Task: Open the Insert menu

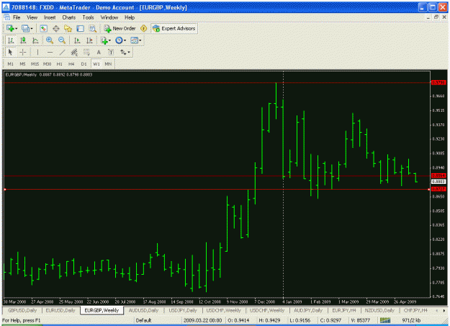Action: 50,17
